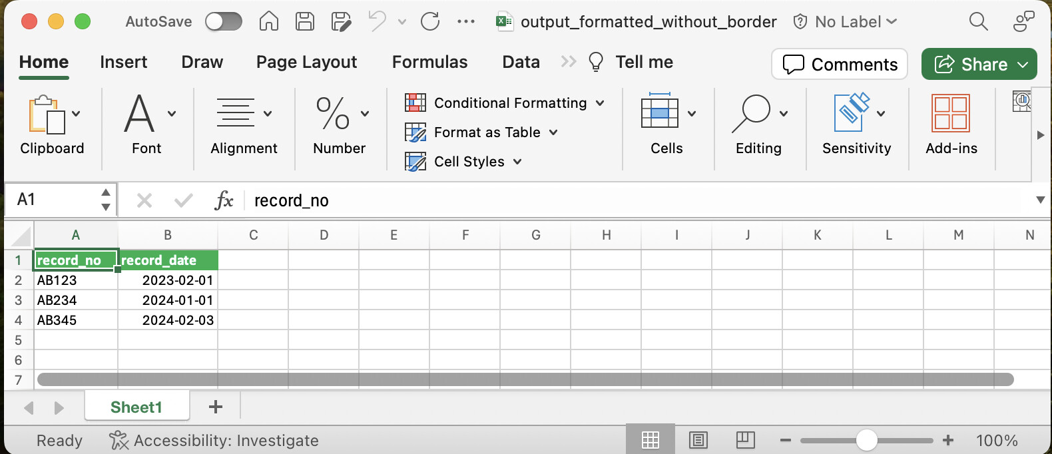Open the Undo history dropdown arrow
This screenshot has width=1052, height=454.
tap(402, 22)
